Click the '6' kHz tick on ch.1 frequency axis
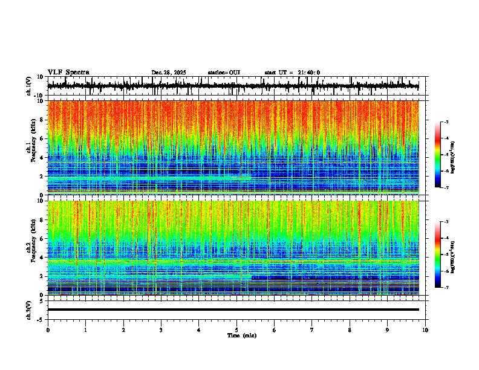Image resolution: width=479 pixels, height=370 pixels. (42, 139)
